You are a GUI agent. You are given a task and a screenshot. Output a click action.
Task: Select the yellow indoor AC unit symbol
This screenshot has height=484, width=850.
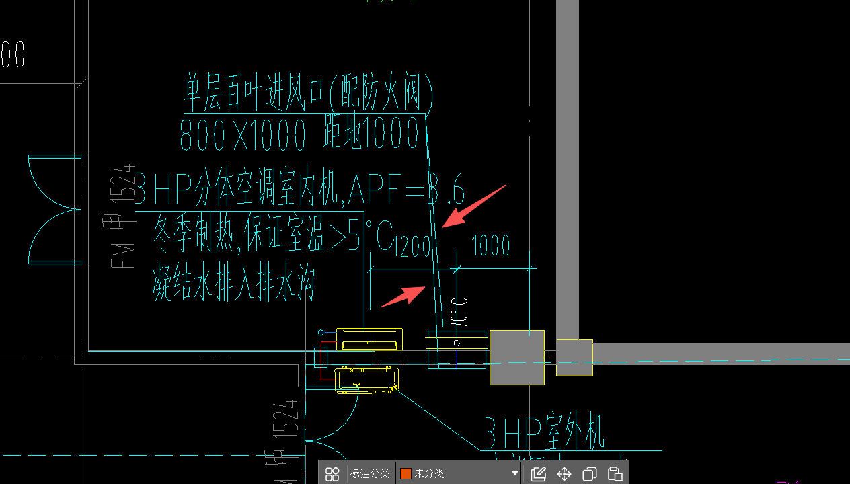coord(369,338)
